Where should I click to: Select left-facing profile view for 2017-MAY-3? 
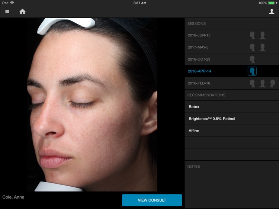pyautogui.click(x=252, y=47)
